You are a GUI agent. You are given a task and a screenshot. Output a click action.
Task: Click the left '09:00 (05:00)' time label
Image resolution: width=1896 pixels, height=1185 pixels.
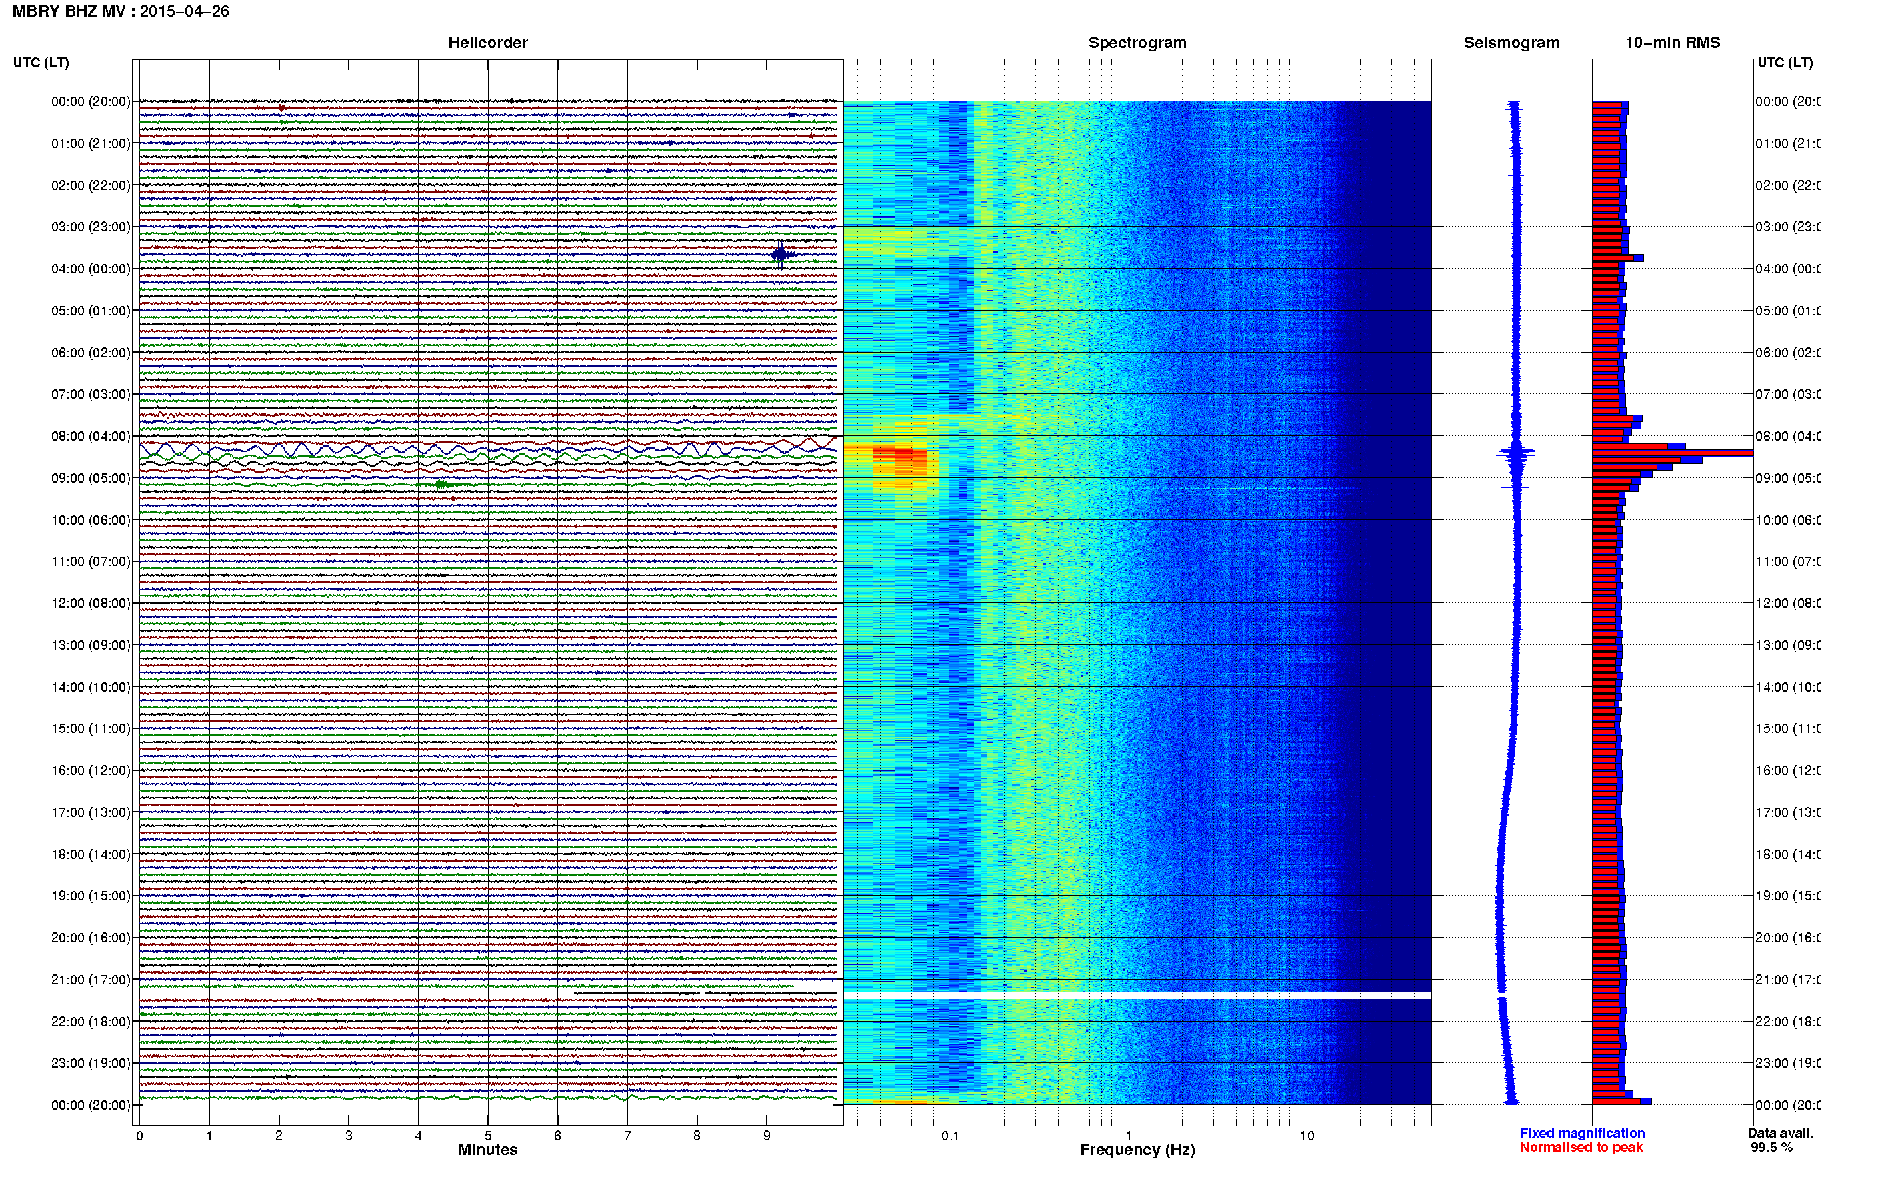(x=91, y=478)
